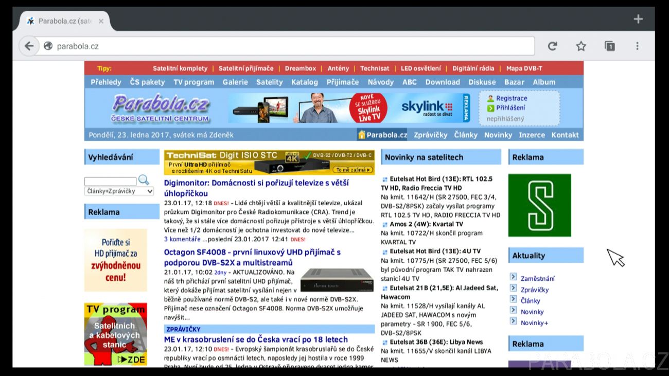Click the Registrace link
The image size is (669, 376).
[512, 98]
